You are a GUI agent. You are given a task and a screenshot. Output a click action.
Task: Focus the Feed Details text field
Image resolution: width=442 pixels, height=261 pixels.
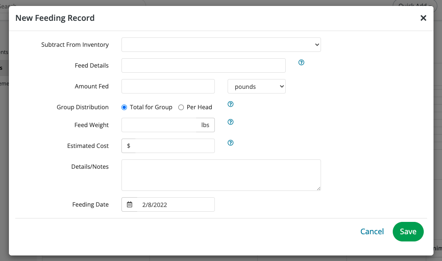click(x=203, y=65)
